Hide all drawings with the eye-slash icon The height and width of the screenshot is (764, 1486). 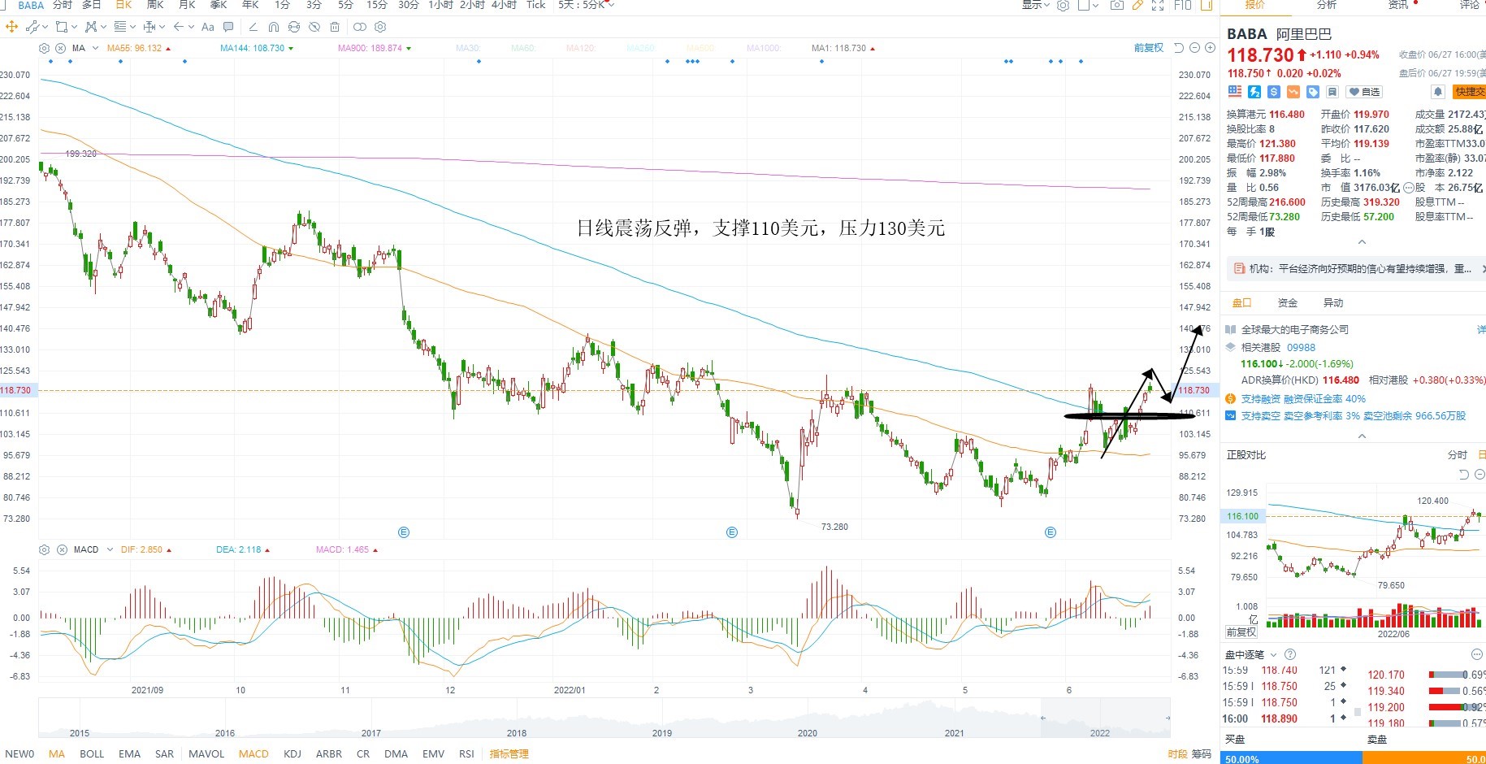click(x=314, y=27)
